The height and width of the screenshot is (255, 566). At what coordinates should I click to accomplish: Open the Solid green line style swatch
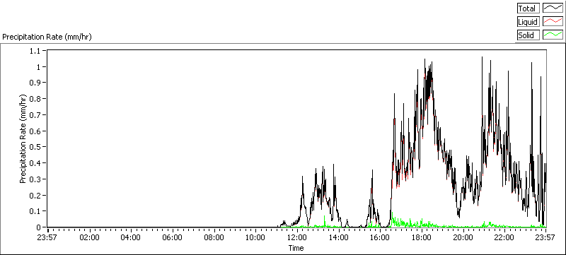[x=553, y=35]
